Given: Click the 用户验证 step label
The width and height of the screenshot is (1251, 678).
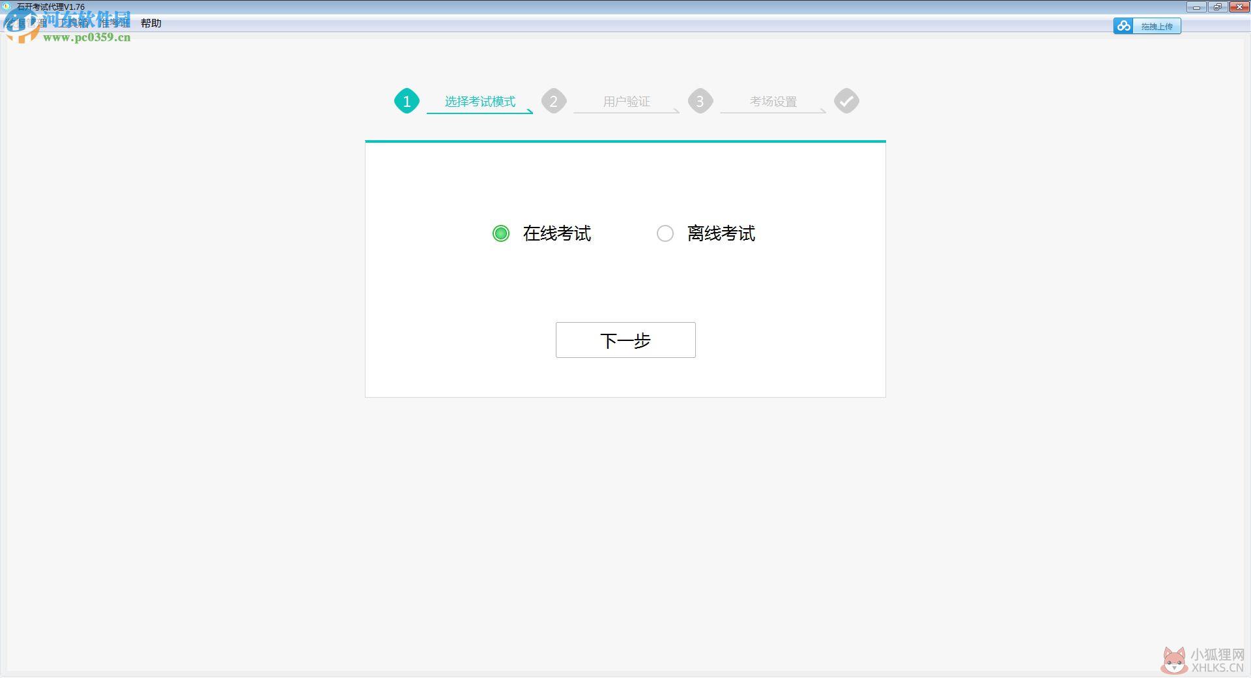Looking at the screenshot, I should pos(627,102).
